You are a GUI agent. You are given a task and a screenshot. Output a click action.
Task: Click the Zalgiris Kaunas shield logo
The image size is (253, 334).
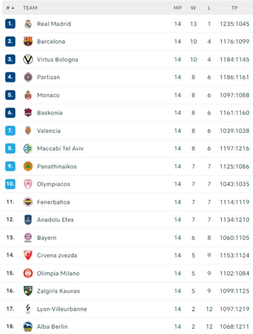pos(28,291)
